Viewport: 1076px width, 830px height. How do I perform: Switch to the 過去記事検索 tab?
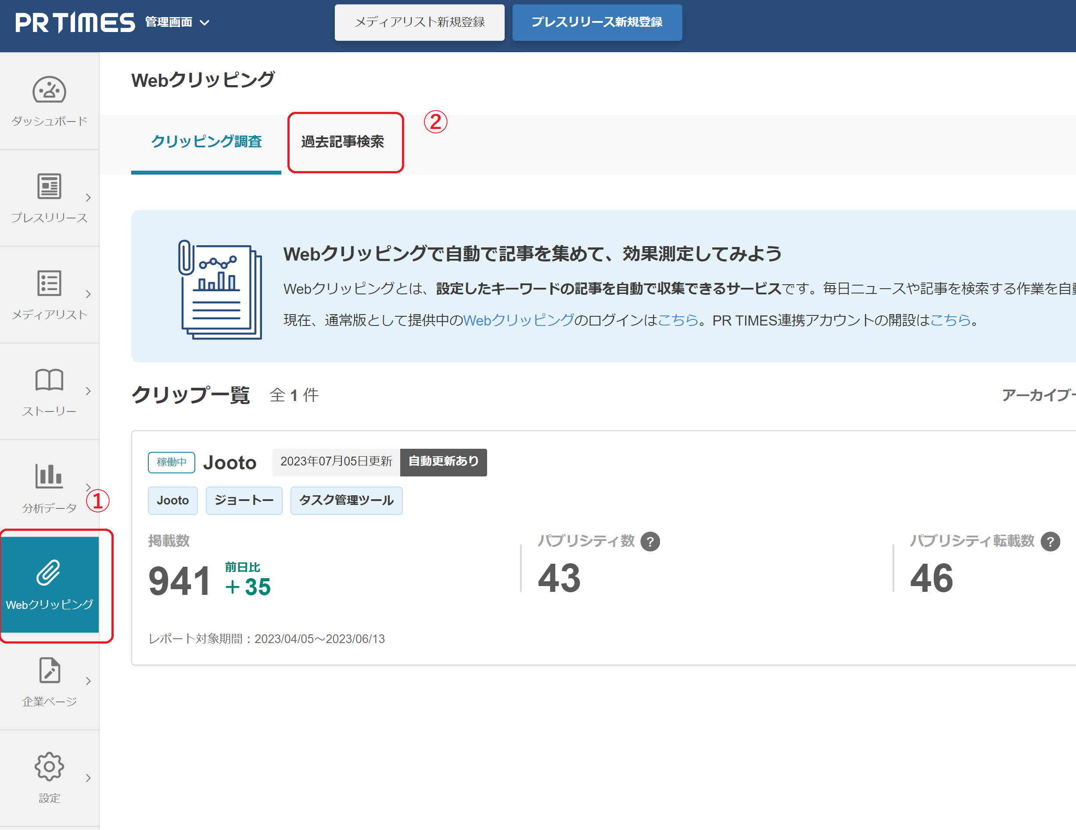tap(342, 142)
